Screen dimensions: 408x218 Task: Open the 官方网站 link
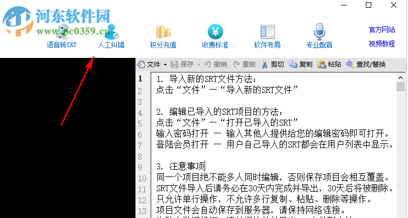point(382,30)
